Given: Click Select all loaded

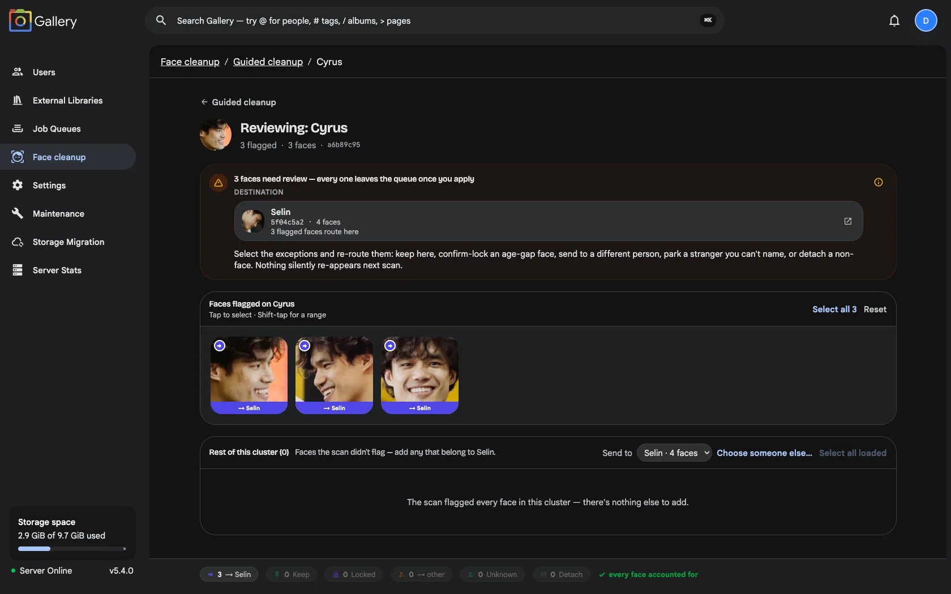Looking at the screenshot, I should (x=853, y=453).
